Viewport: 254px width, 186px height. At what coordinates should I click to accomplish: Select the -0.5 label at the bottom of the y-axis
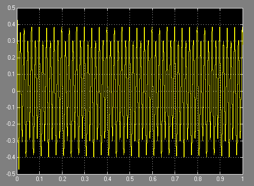[10, 174]
